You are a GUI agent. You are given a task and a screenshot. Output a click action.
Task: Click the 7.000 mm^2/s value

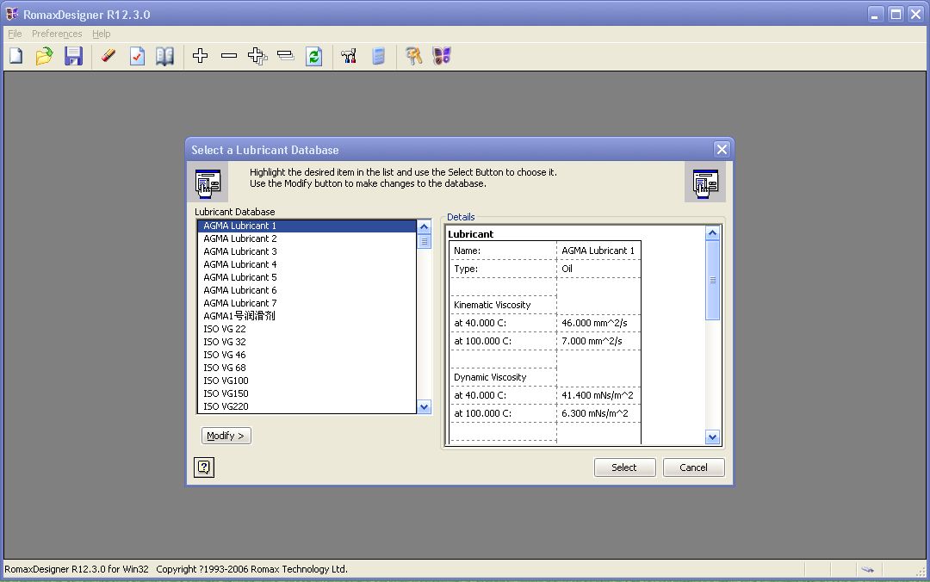(x=592, y=341)
